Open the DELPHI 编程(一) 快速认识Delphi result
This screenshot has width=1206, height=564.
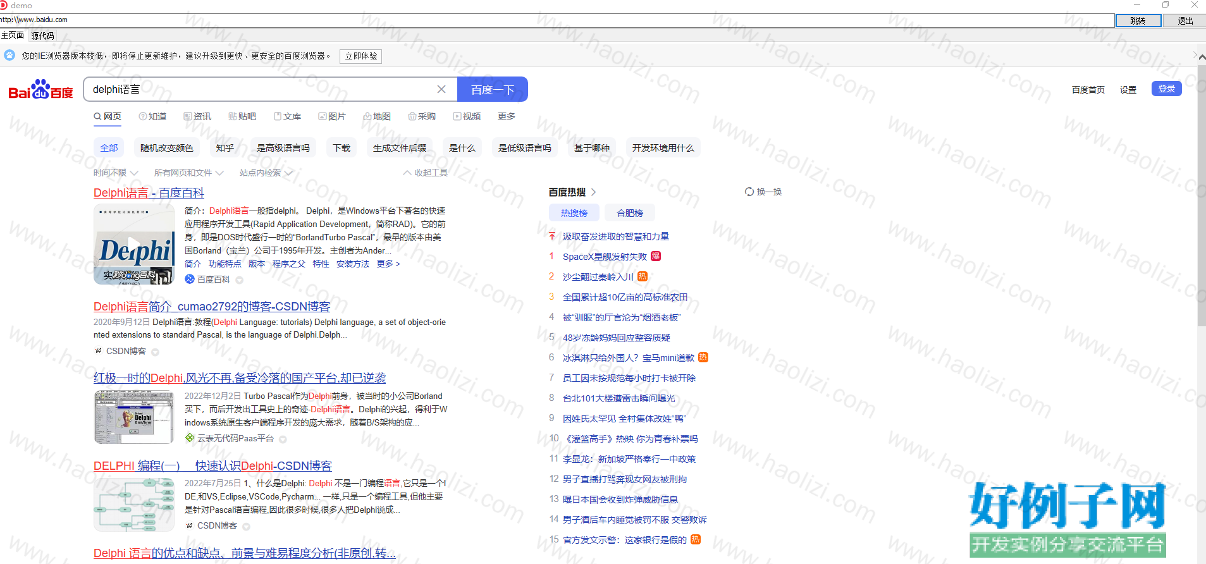(x=212, y=466)
